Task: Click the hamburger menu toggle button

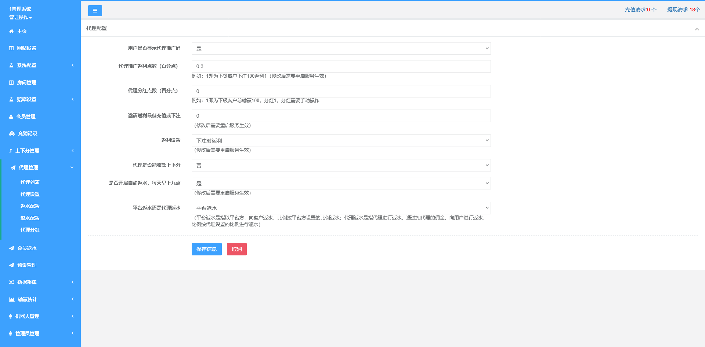Action: 95,11
